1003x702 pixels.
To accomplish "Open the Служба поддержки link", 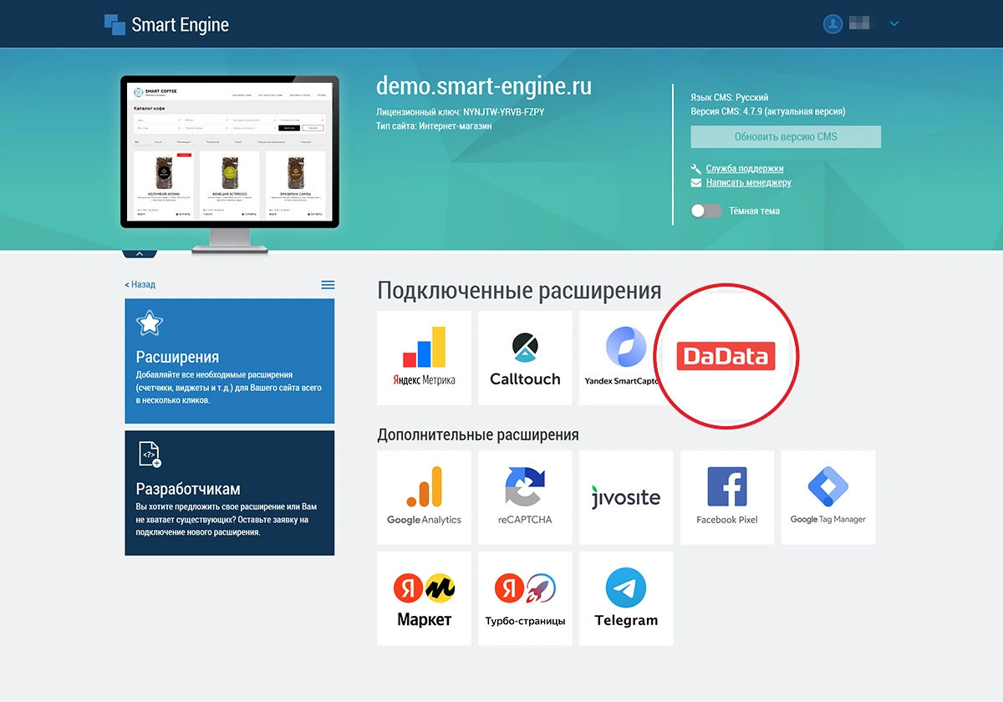I will [x=745, y=169].
